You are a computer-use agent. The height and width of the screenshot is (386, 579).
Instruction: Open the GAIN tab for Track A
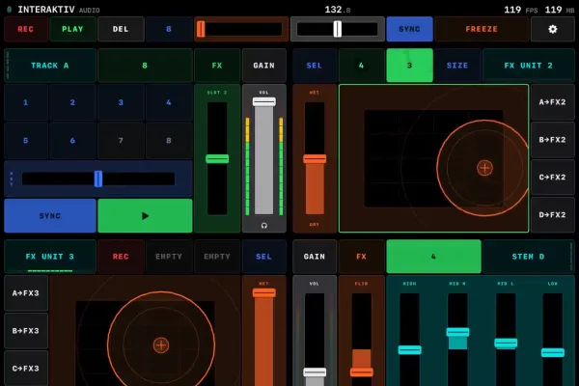click(264, 66)
